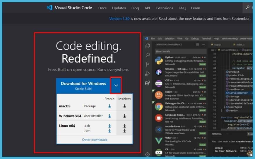Screen dimensions: 255x159
Task: Select the Vetur extension icon
Action: (x=159, y=141)
